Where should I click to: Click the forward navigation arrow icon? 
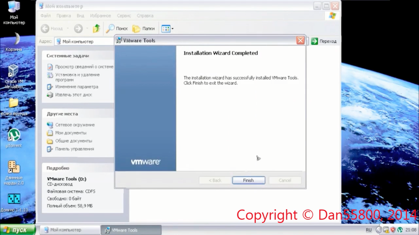(x=78, y=29)
